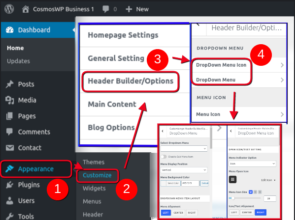The height and width of the screenshot is (220, 295).
Task: Expand the Menu Icon section
Action: (x=239, y=114)
